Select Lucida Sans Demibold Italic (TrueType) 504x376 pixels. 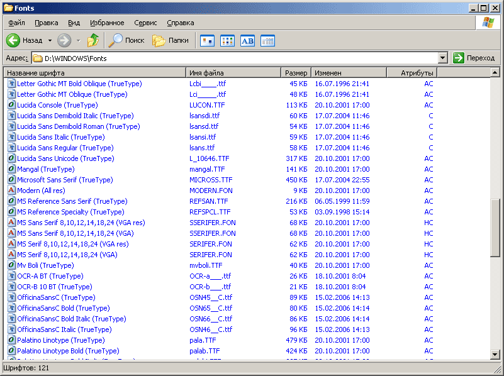pyautogui.click(x=76, y=116)
